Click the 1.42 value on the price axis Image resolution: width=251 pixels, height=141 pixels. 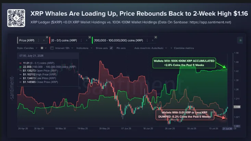pyautogui.click(x=236, y=71)
